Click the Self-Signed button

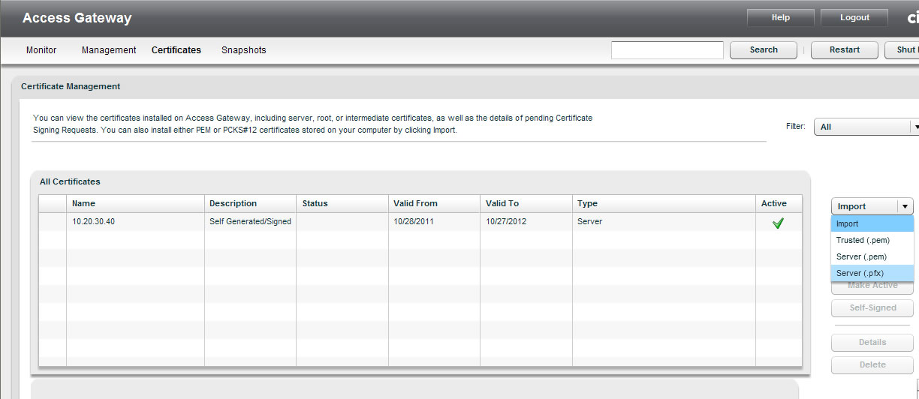click(x=872, y=308)
